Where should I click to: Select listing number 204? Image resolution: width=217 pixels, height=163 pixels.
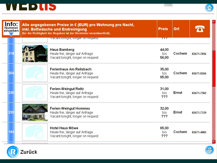pyautogui.click(x=11, y=73)
